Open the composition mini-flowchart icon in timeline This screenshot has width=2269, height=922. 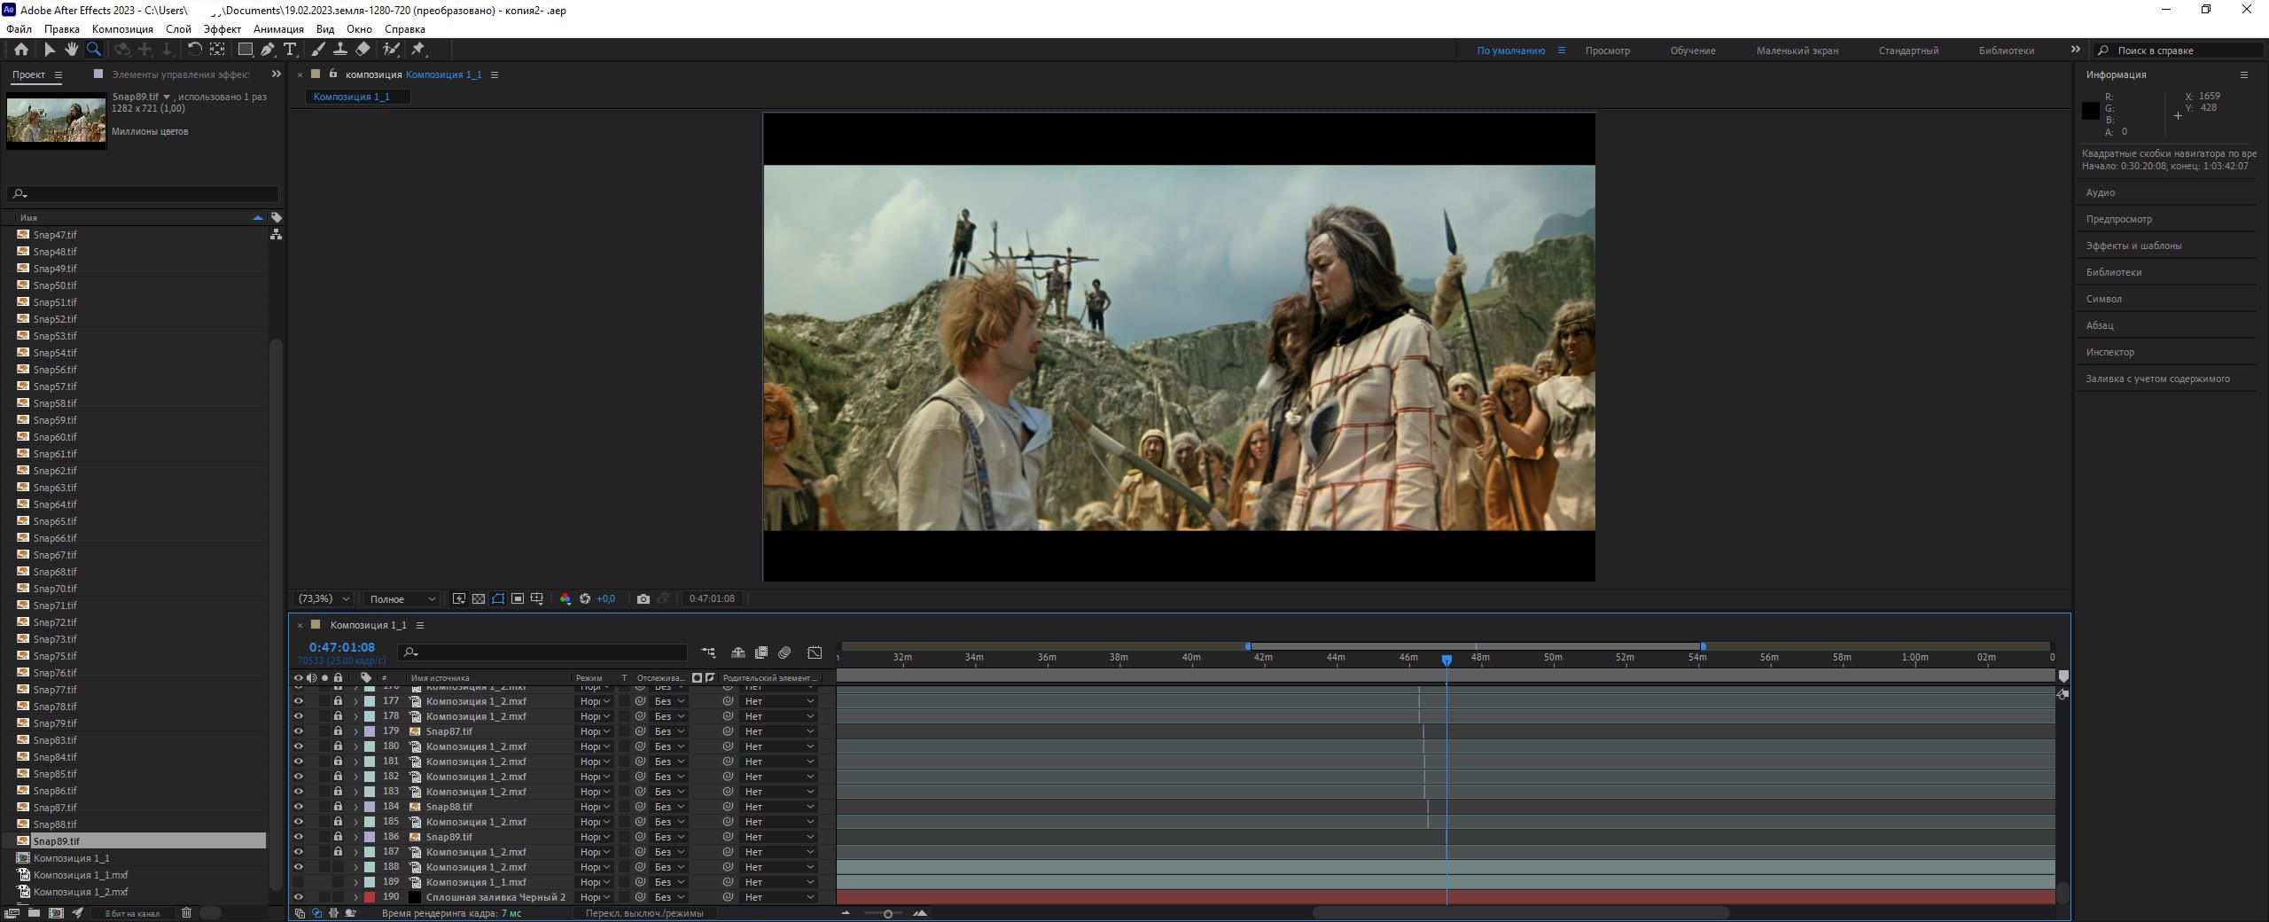tap(708, 652)
